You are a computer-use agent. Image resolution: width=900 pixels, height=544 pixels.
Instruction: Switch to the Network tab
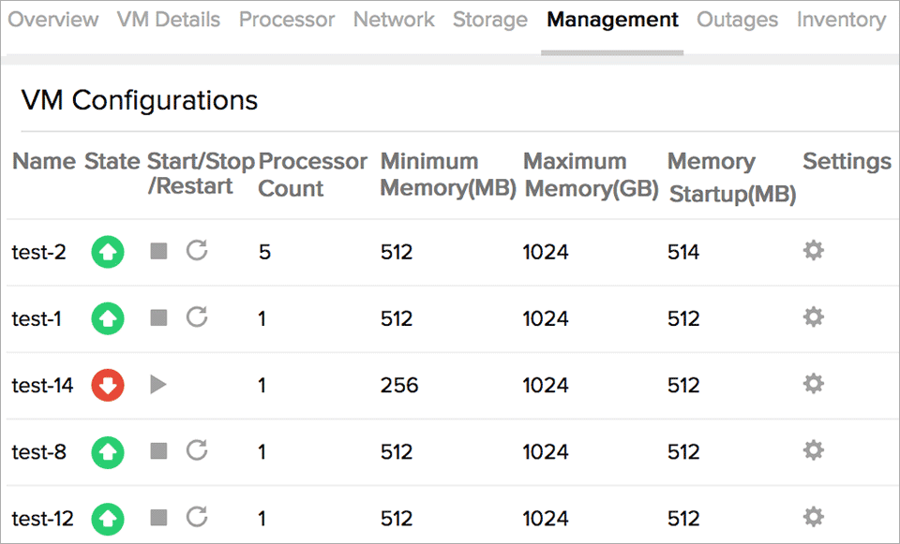(394, 20)
